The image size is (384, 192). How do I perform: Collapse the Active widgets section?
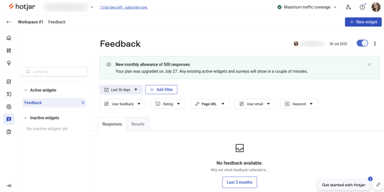point(25,90)
